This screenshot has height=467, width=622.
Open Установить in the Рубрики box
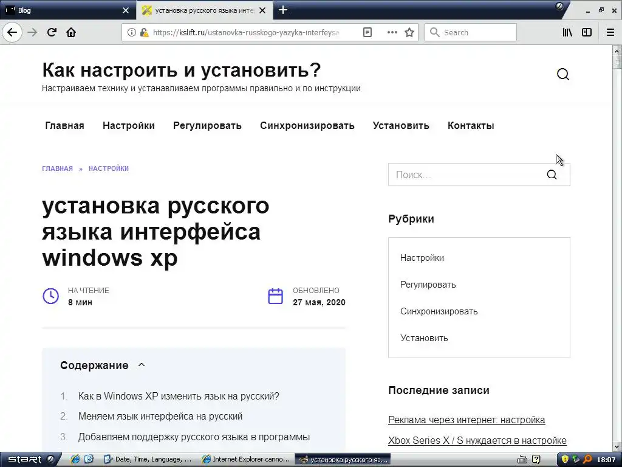(x=424, y=338)
